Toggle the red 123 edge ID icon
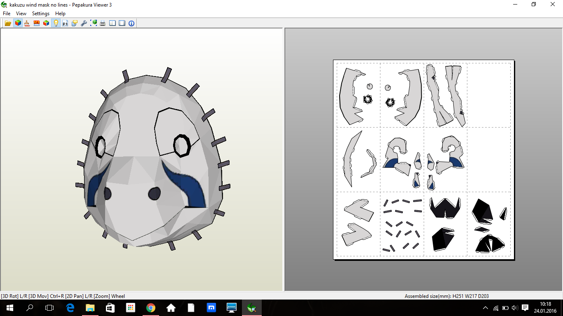Screen dimensions: 563x316 coord(36,23)
